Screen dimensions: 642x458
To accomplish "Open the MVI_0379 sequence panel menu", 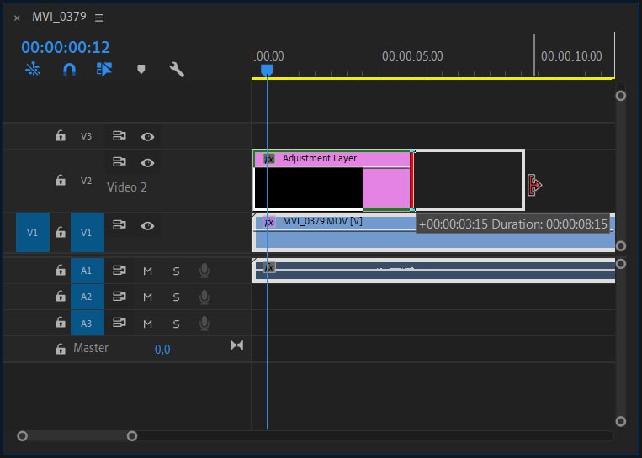I will coord(99,18).
